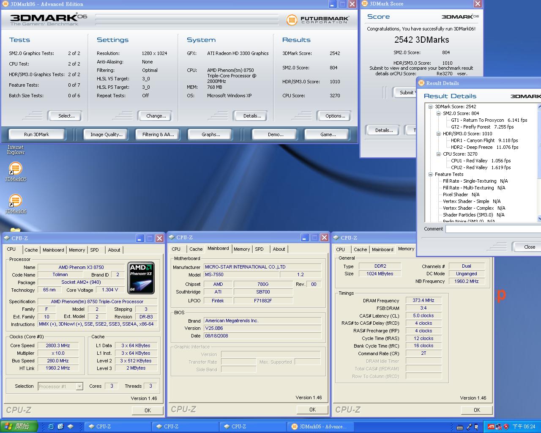Switch to Cache tab in the CPU-Z processor window
Screen dimensions: 541x433
[x=31, y=250]
